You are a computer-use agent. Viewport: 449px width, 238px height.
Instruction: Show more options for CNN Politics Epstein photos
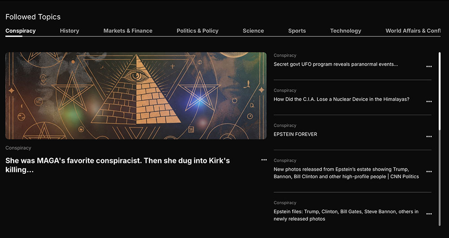(429, 172)
